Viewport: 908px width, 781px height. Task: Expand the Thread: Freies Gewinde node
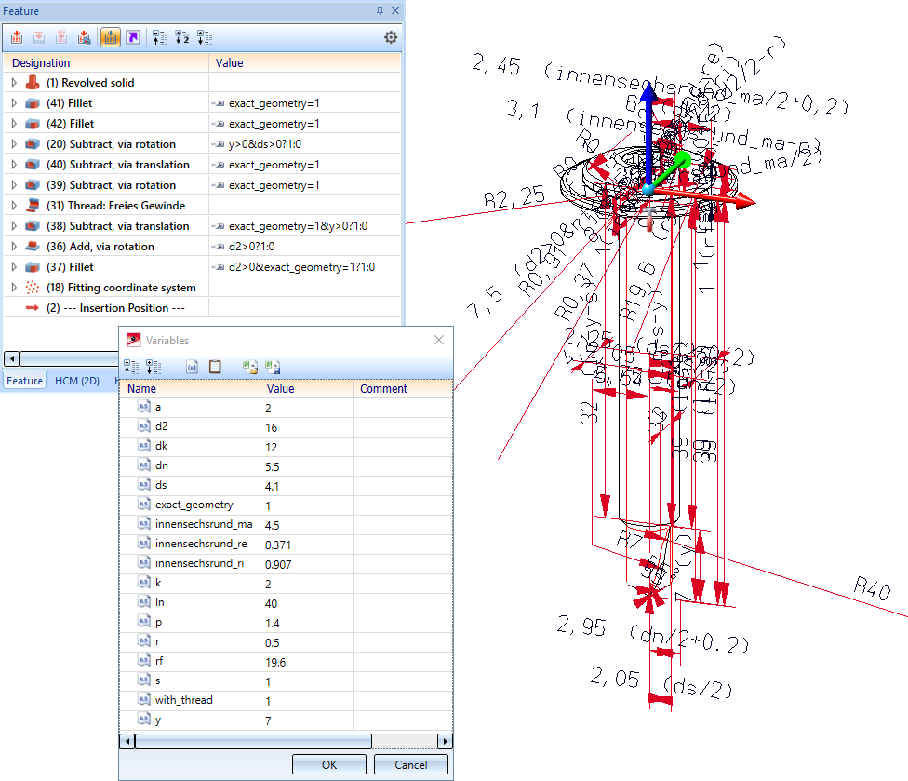[14, 206]
